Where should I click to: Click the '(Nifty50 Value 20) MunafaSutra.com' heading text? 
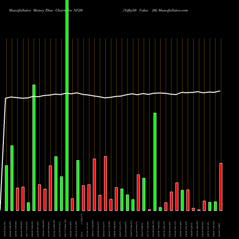[x=155, y=11]
